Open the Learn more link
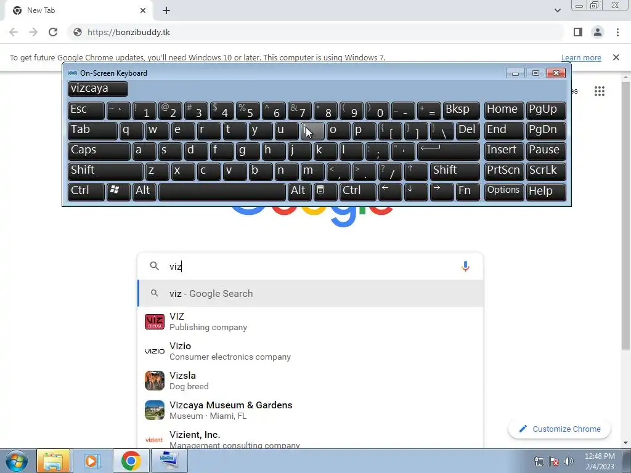 pyautogui.click(x=581, y=57)
